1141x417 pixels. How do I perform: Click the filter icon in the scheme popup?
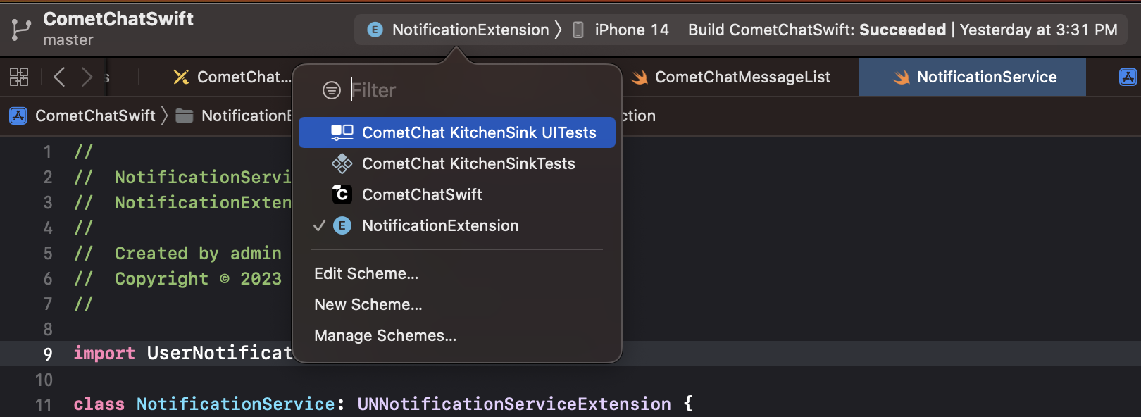click(x=331, y=90)
